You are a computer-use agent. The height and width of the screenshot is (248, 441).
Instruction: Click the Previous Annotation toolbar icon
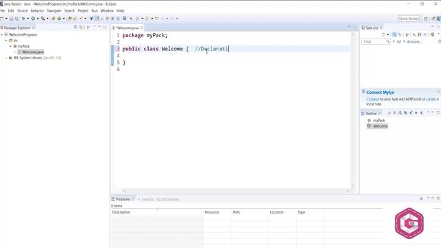tap(147, 19)
